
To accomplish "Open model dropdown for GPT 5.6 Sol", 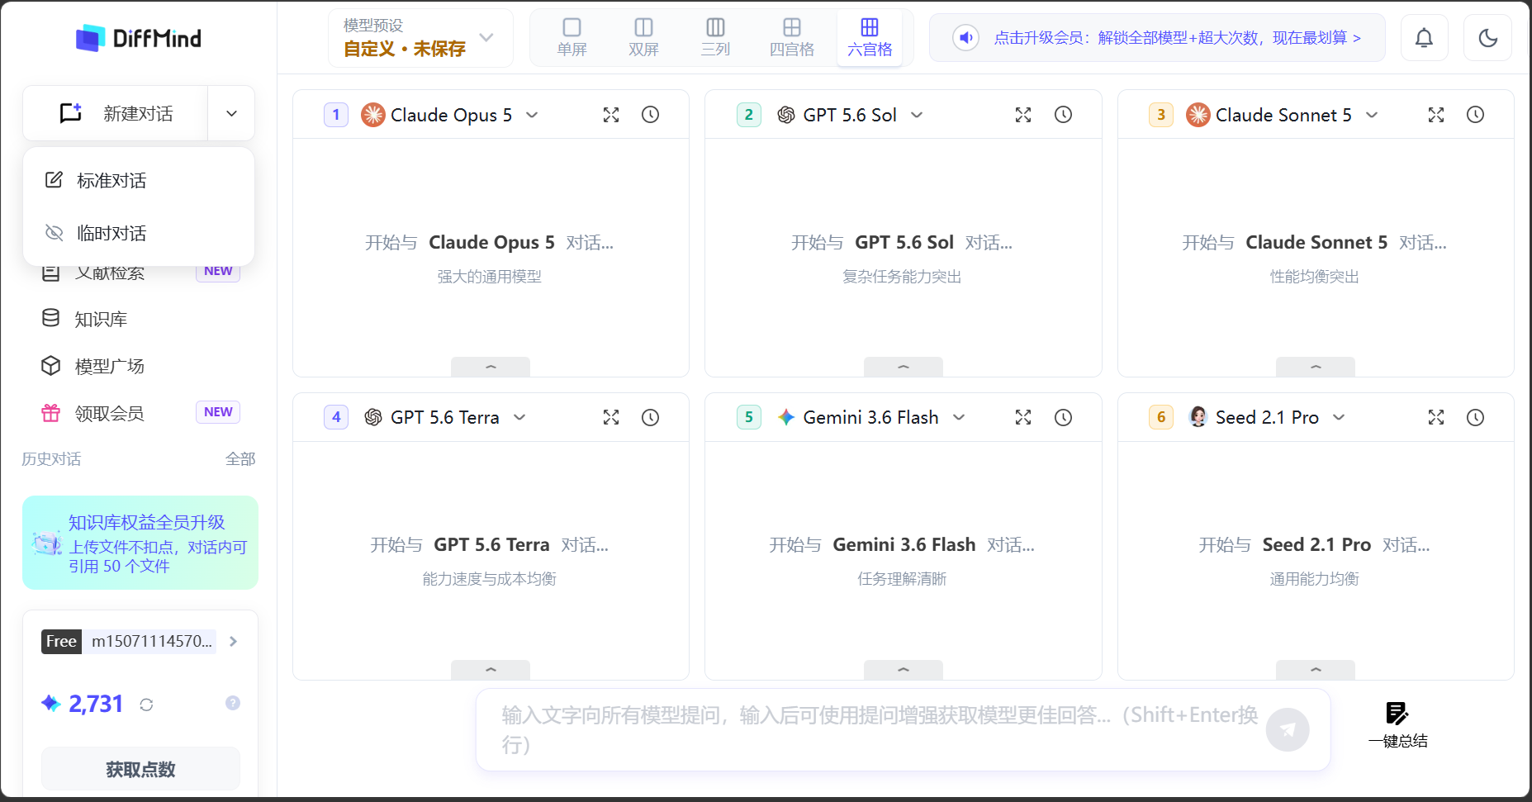I will tap(917, 115).
